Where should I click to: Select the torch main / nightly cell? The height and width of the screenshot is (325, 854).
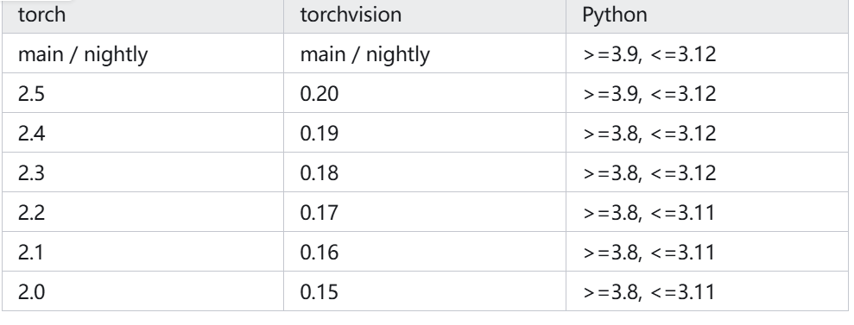pos(142,53)
